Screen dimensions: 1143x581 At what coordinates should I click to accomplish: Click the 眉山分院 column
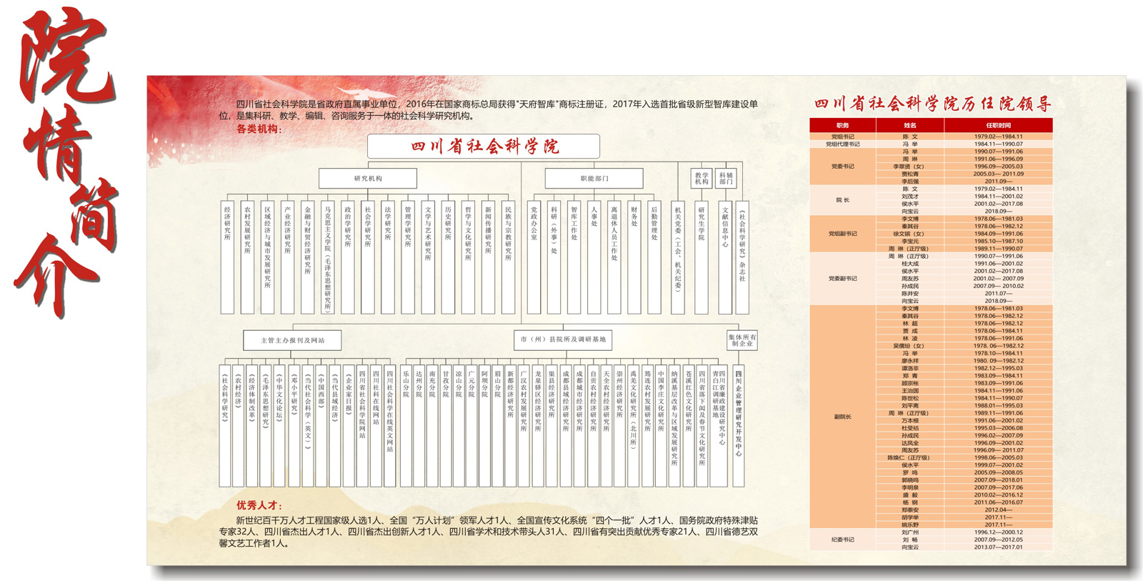(498, 426)
